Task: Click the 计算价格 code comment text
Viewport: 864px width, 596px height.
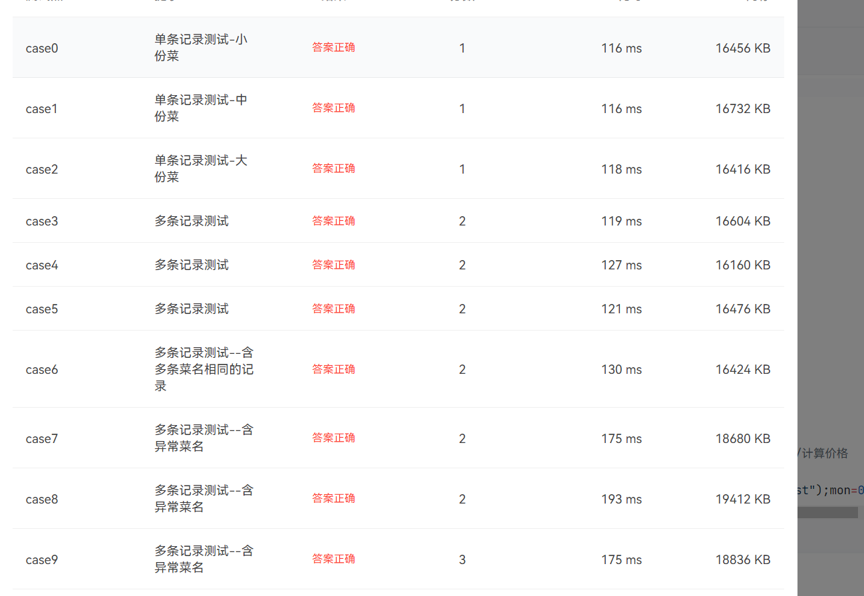Action: (x=825, y=453)
